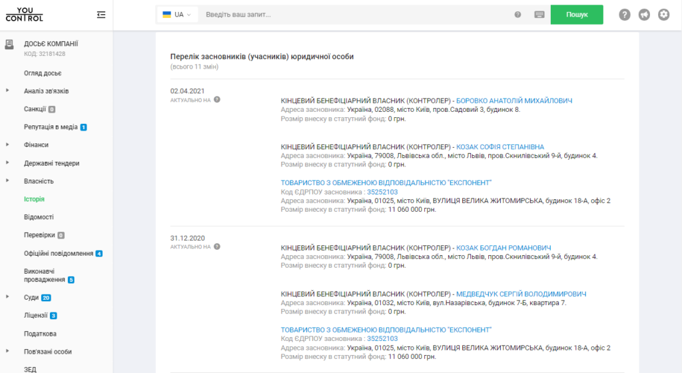Expand Суди section arrow
This screenshot has width=682, height=373.
(7, 297)
